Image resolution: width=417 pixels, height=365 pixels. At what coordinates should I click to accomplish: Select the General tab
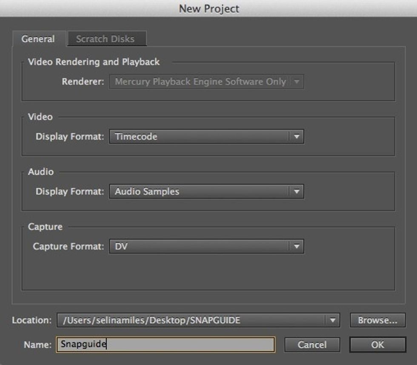click(38, 39)
